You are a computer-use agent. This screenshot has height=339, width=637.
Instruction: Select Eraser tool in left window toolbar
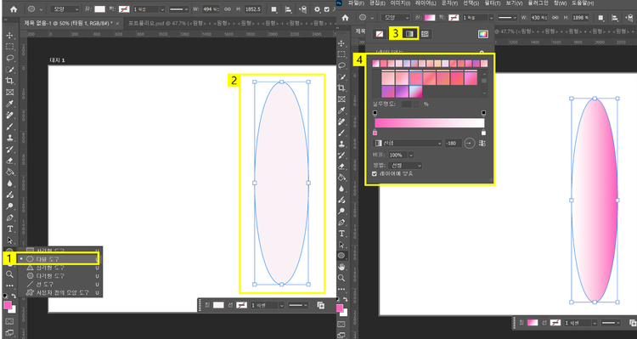tap(9, 161)
